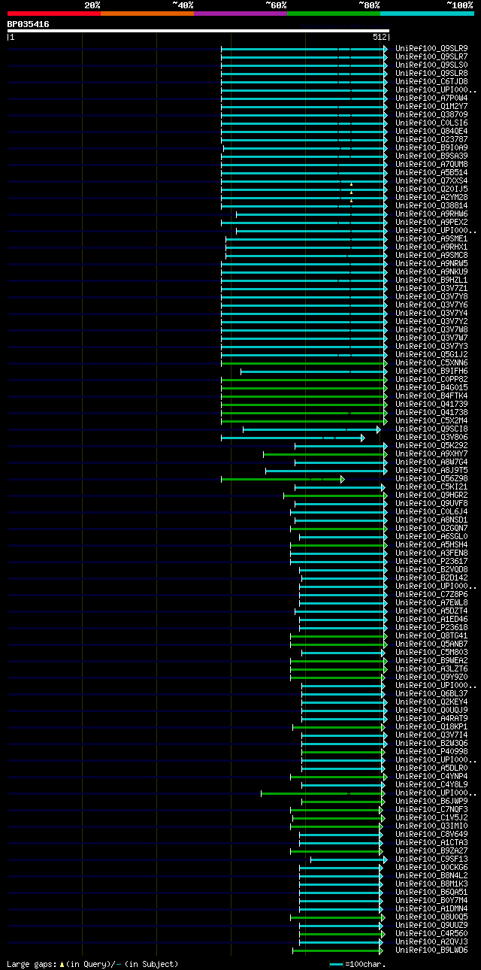Screen dimensions: 481x970
Task: Click UniRef100_Q41739 label
Action: click(431, 404)
